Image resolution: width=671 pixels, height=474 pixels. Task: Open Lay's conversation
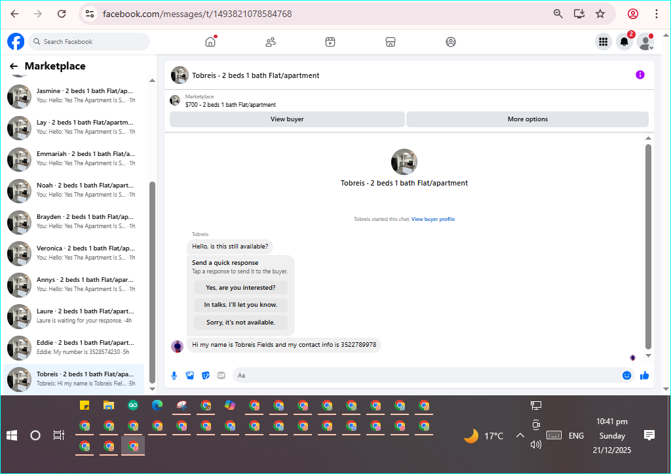73,127
